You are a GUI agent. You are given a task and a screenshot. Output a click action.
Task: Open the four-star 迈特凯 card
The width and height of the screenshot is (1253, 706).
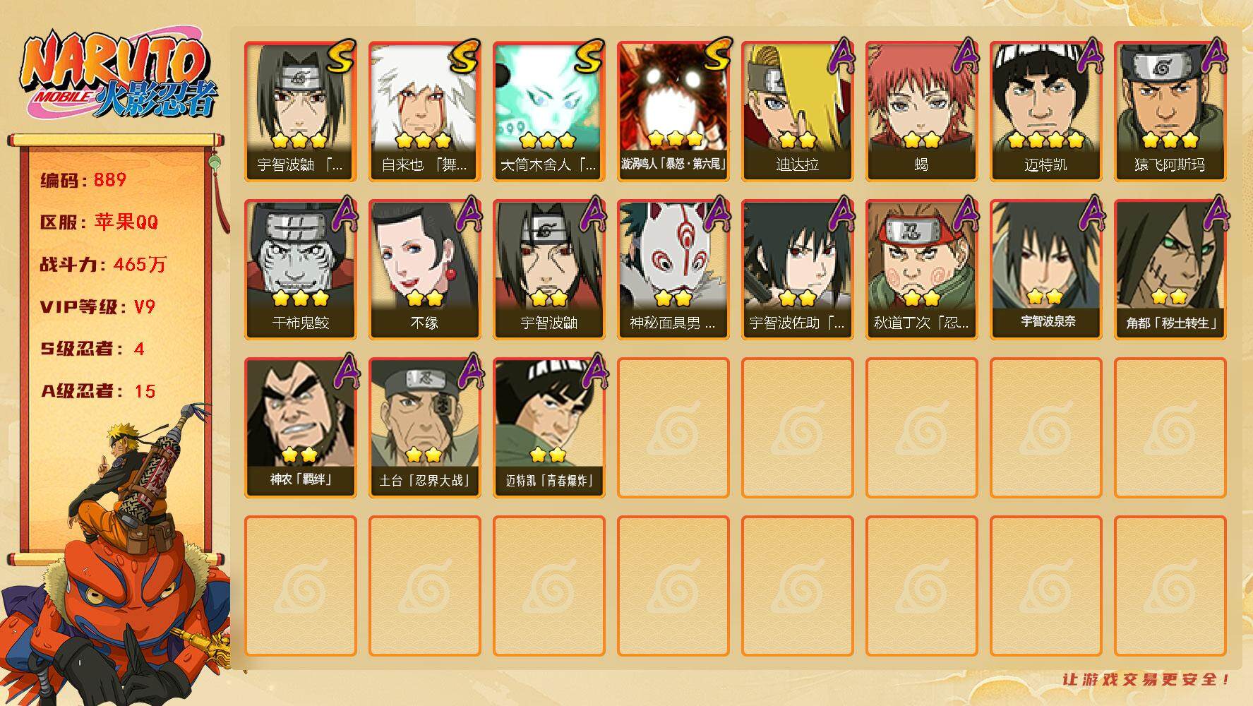coord(1045,112)
